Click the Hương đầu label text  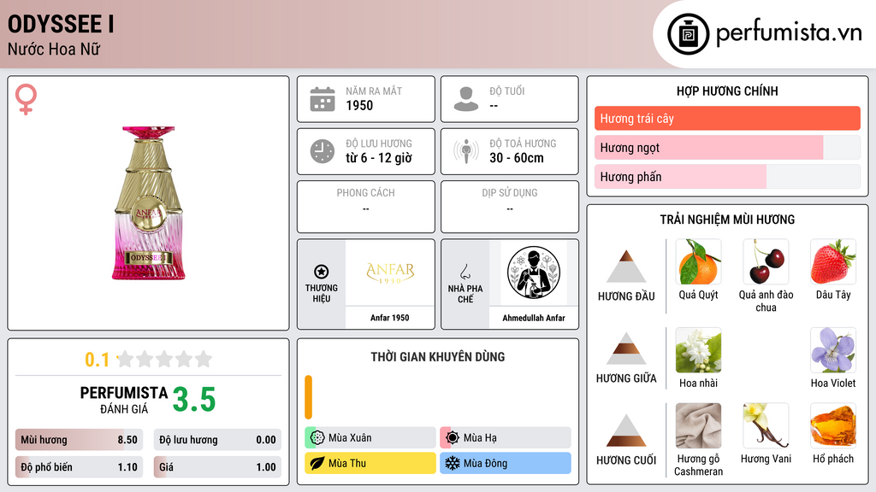click(x=626, y=296)
